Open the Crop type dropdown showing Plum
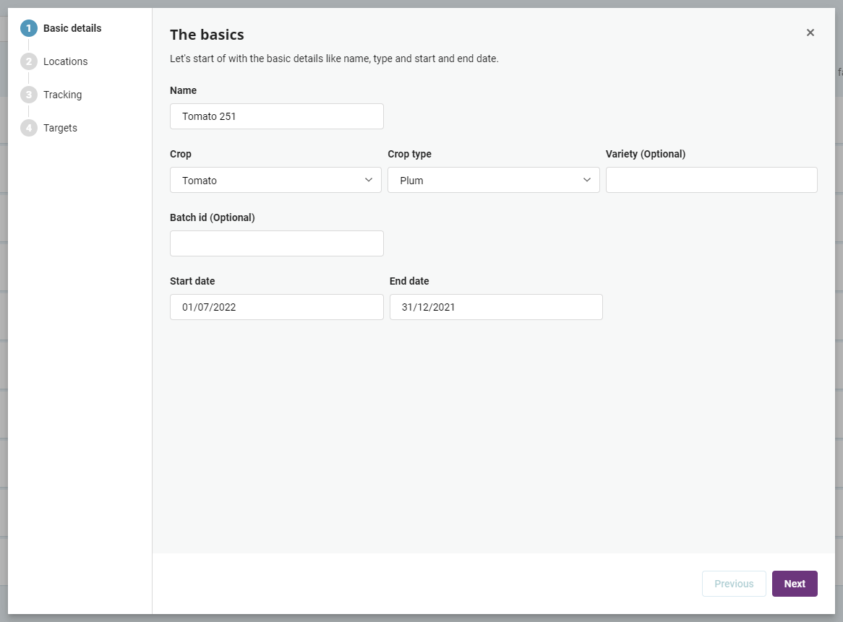 coord(494,180)
